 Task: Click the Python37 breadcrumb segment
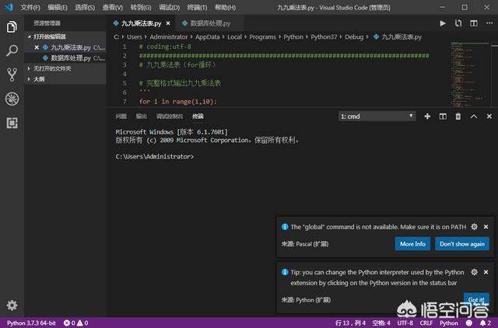(x=324, y=37)
